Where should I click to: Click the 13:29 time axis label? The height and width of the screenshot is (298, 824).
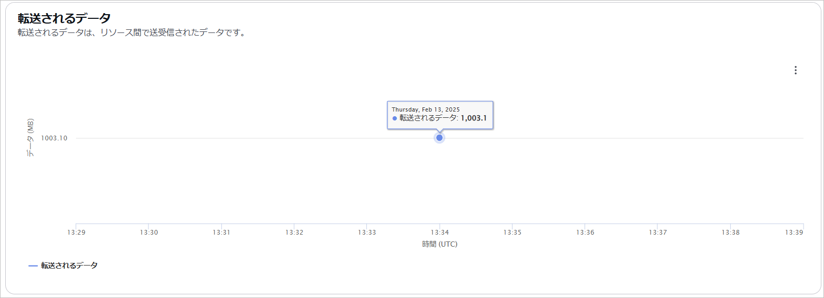77,233
